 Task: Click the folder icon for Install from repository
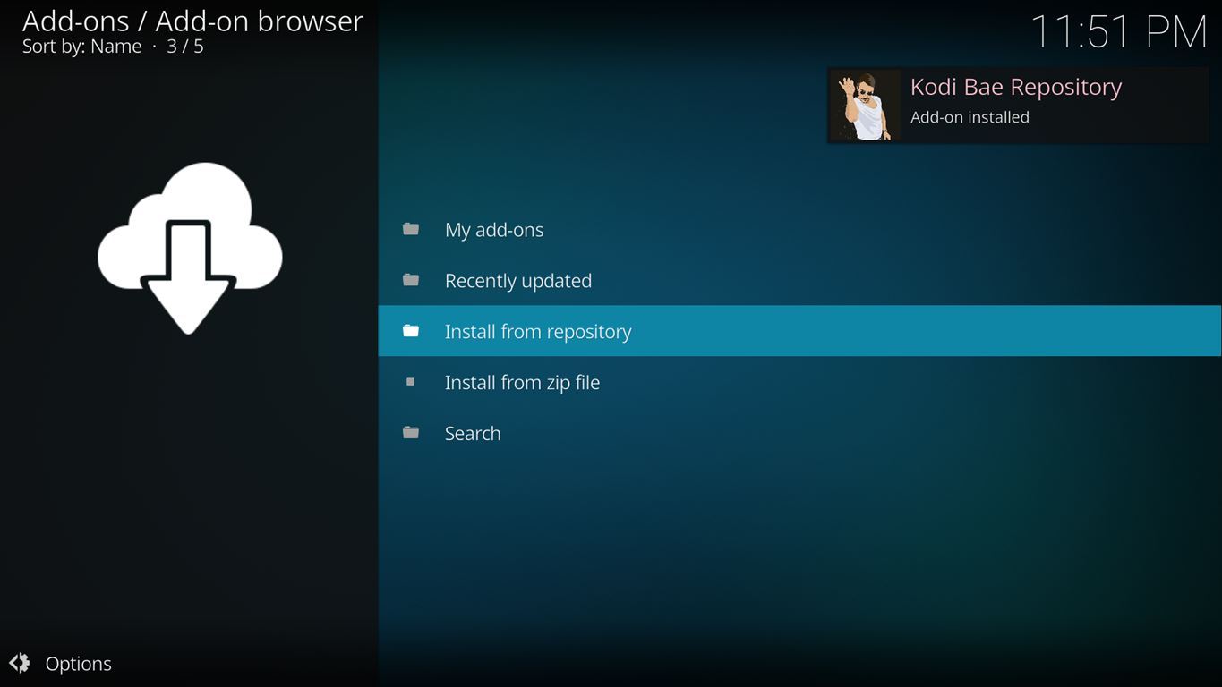(411, 331)
